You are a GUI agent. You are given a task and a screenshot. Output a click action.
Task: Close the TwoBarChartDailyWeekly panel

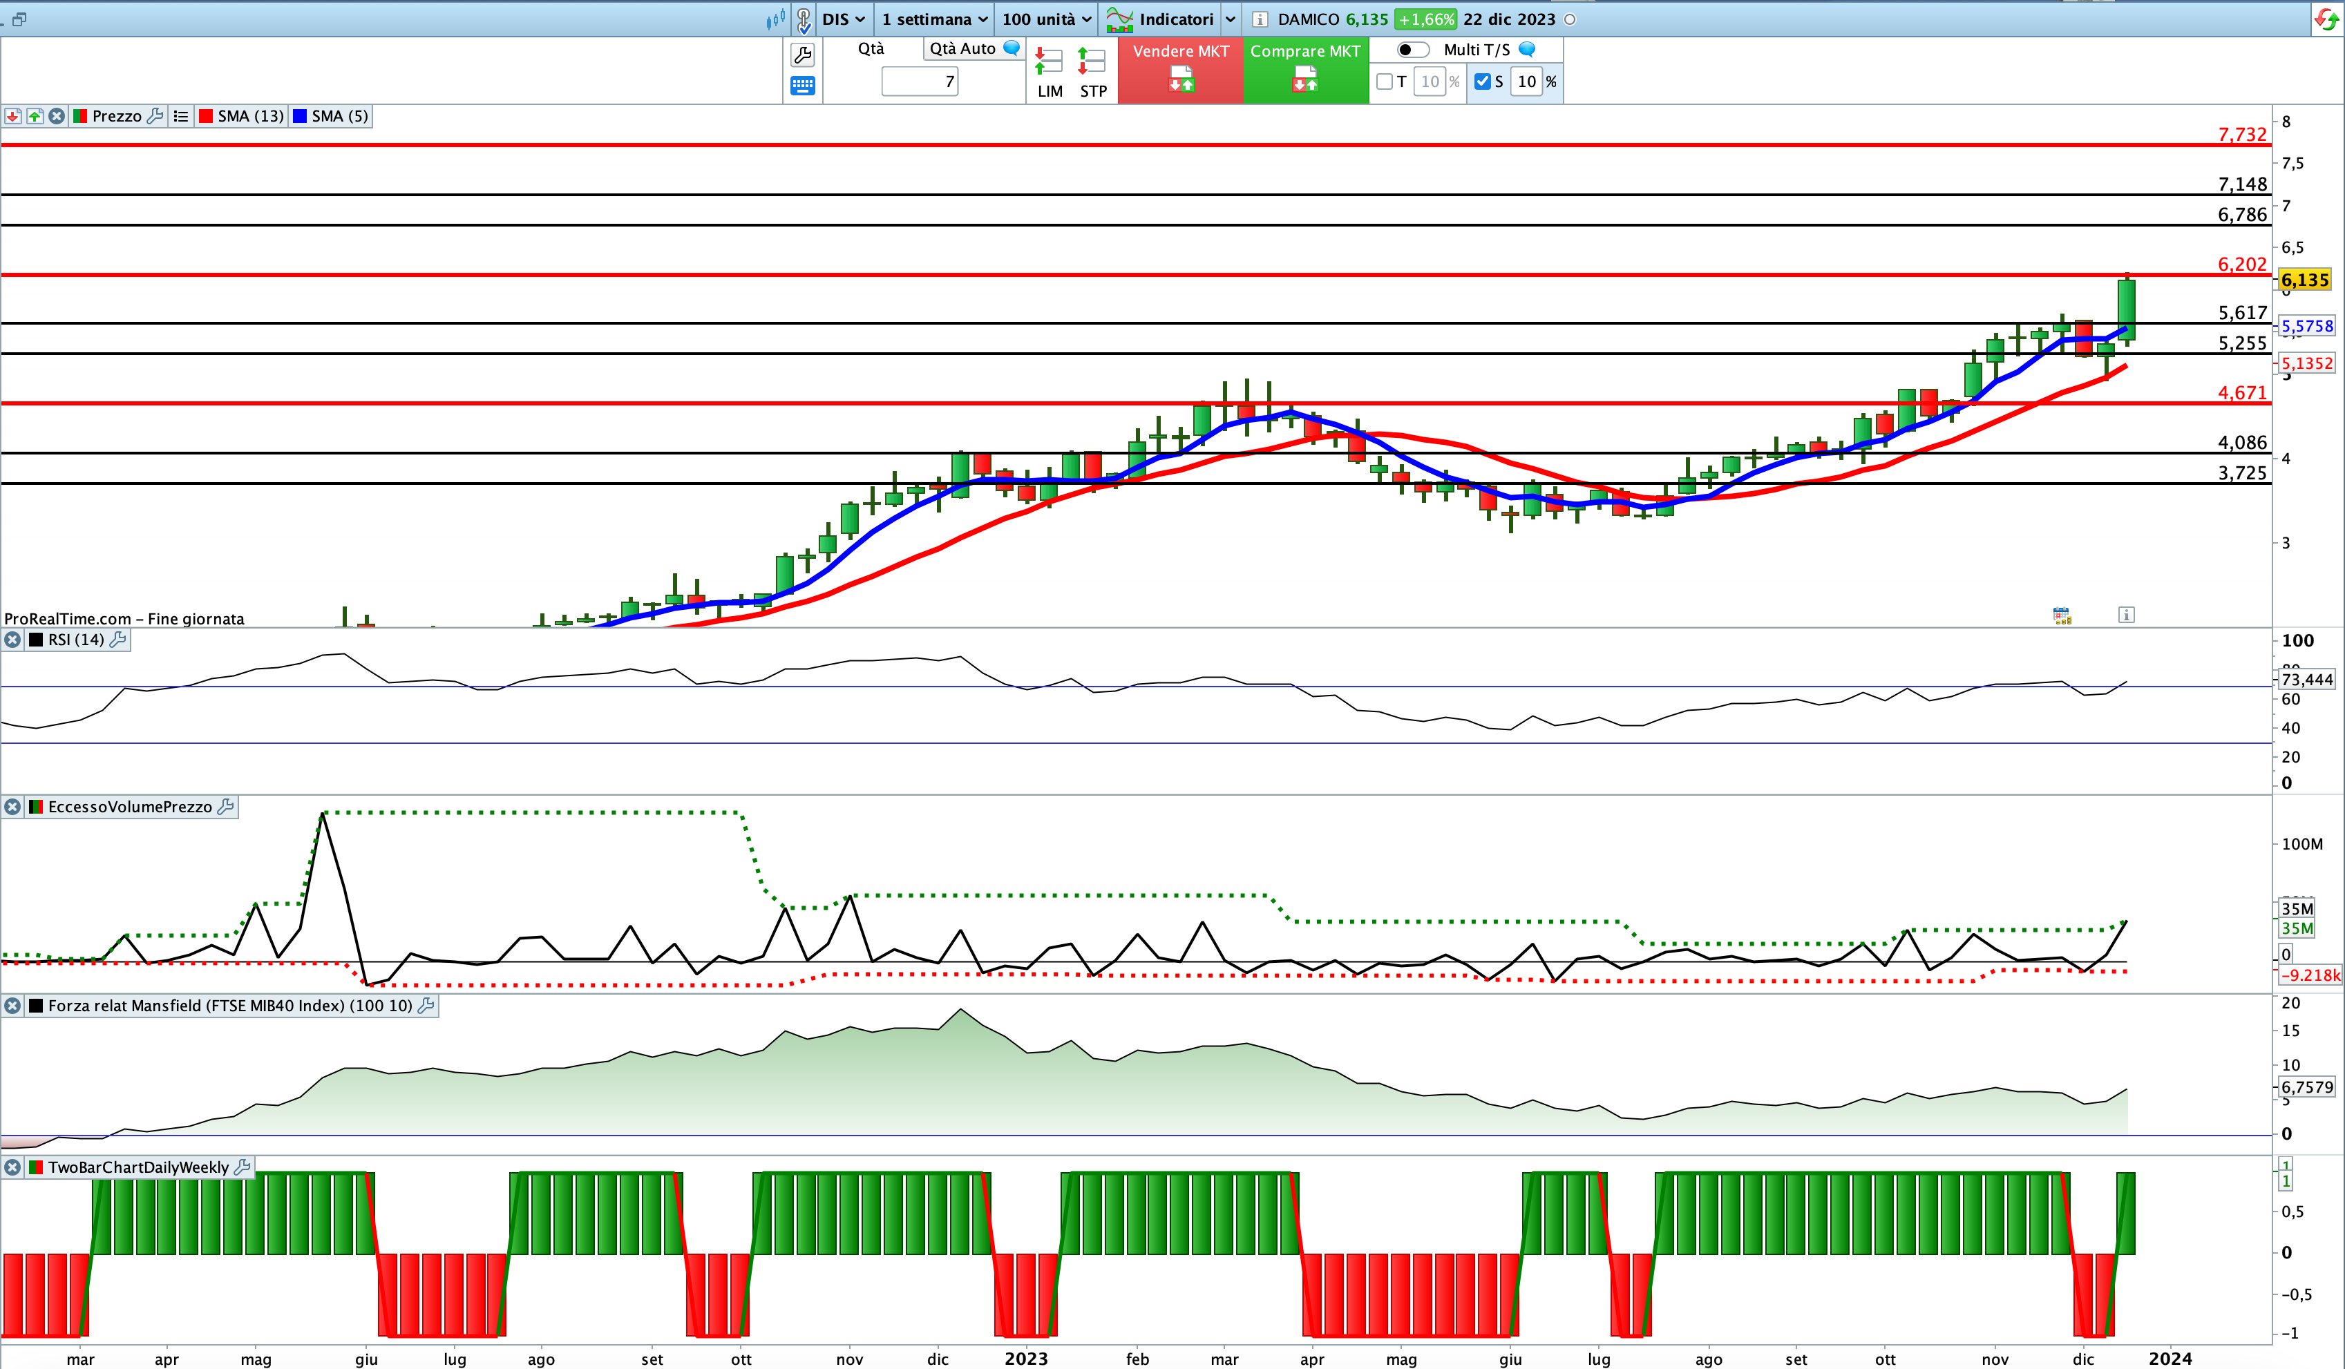click(12, 1167)
